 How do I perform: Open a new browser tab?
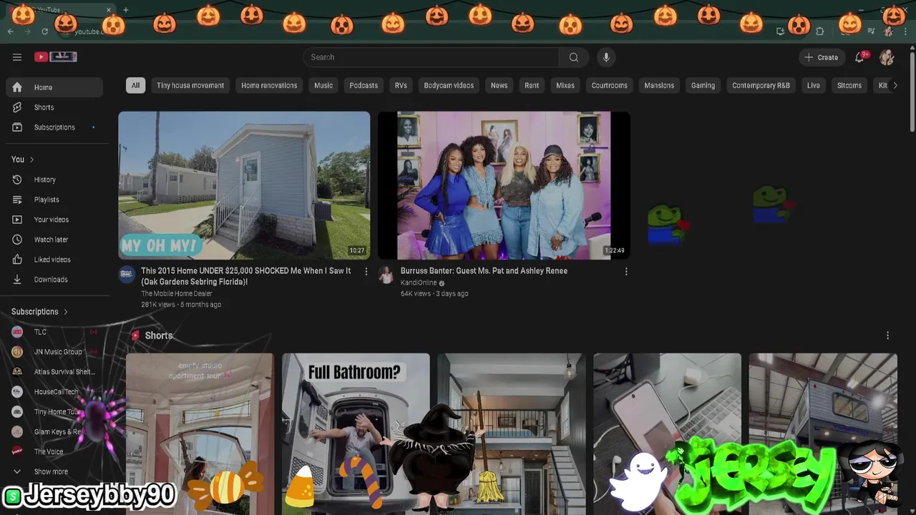click(126, 10)
